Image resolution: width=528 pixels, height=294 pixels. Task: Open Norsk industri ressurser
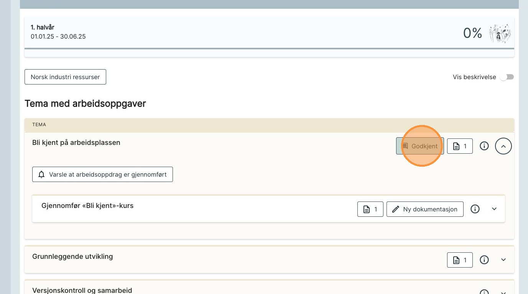tap(65, 77)
